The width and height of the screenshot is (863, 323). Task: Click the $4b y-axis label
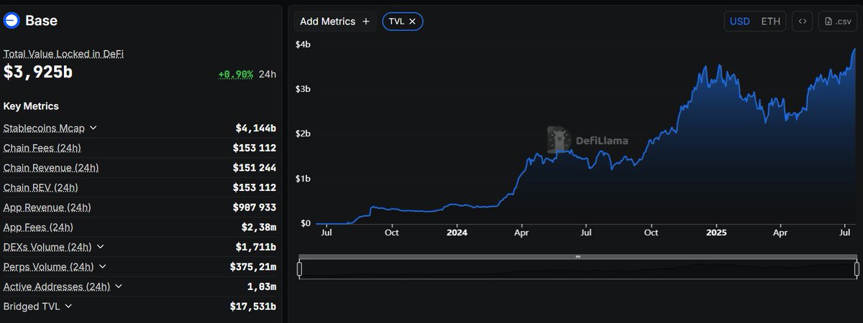click(x=303, y=44)
